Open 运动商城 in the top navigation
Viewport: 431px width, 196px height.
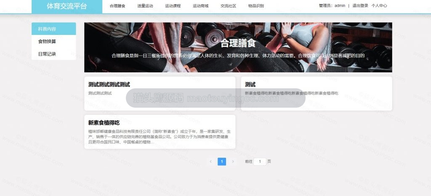(201, 6)
